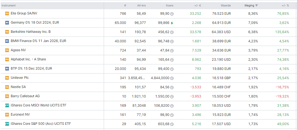Click Elia Group gain value 33.252

[x=195, y=13]
